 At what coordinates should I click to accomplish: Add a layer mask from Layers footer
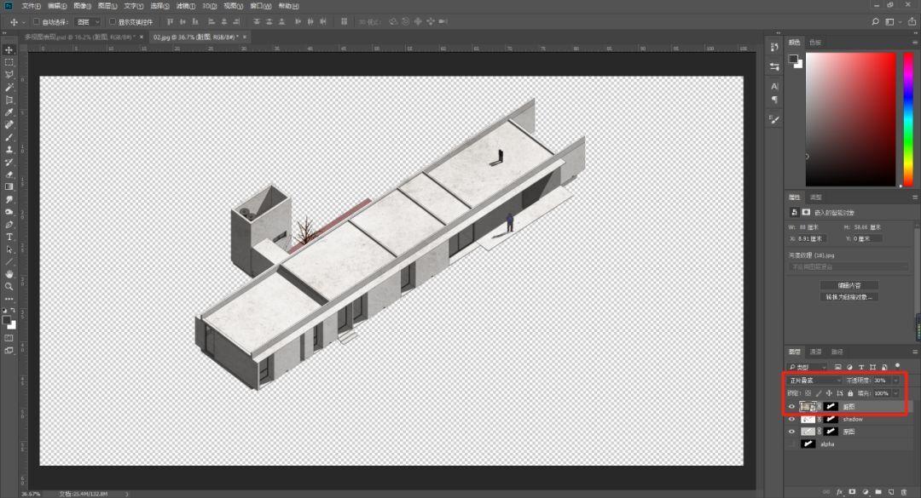852,491
